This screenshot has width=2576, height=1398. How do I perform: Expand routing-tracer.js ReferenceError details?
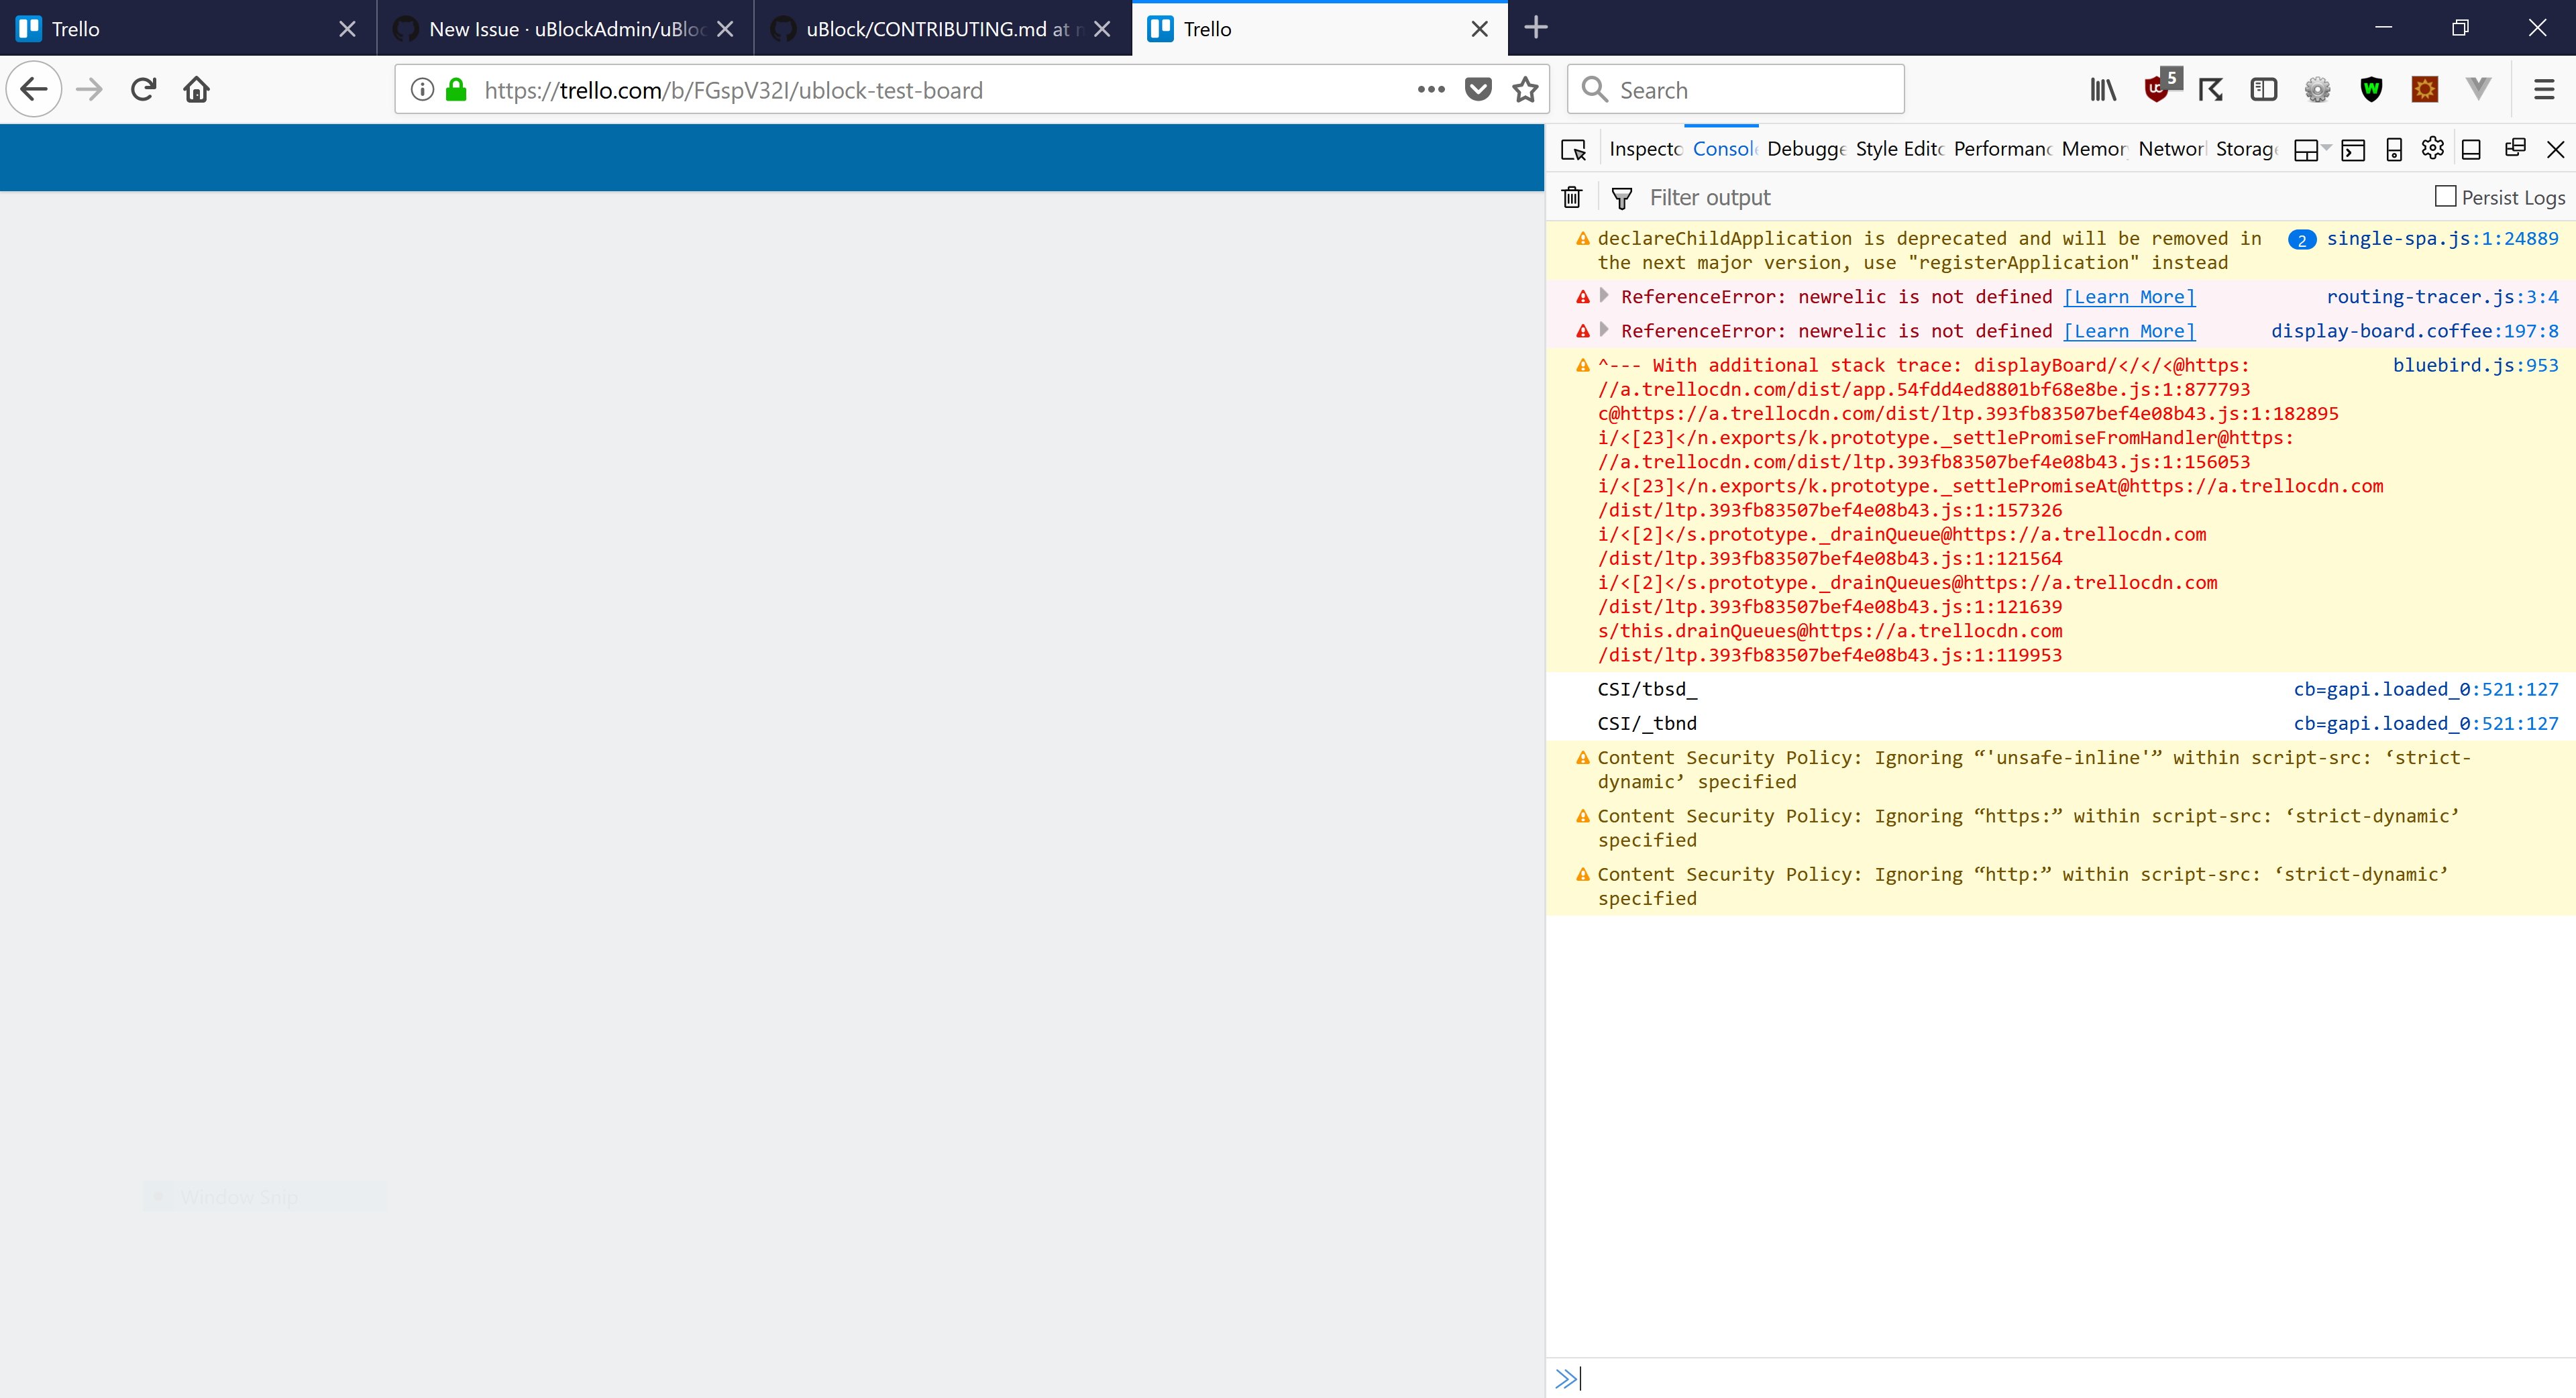tap(1604, 296)
